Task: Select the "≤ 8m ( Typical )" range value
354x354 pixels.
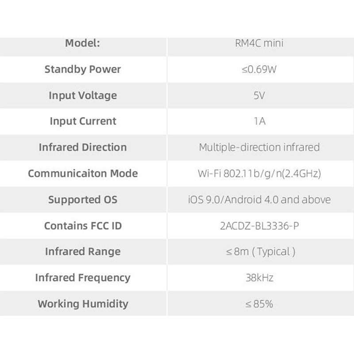Action: pyautogui.click(x=259, y=252)
